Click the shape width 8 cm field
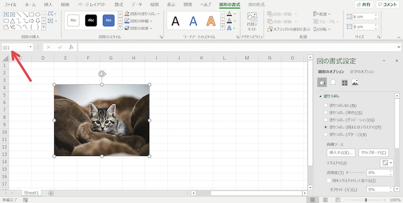This screenshot has height=203, width=403. click(365, 26)
